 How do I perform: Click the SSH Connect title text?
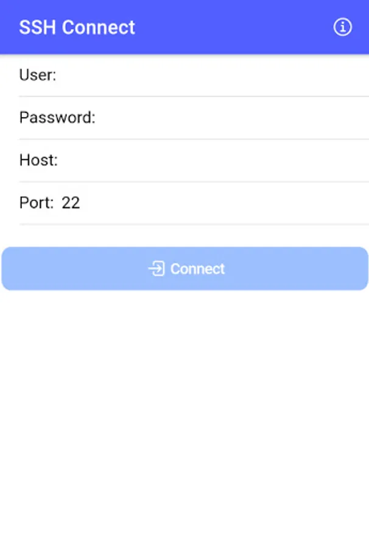click(x=77, y=27)
